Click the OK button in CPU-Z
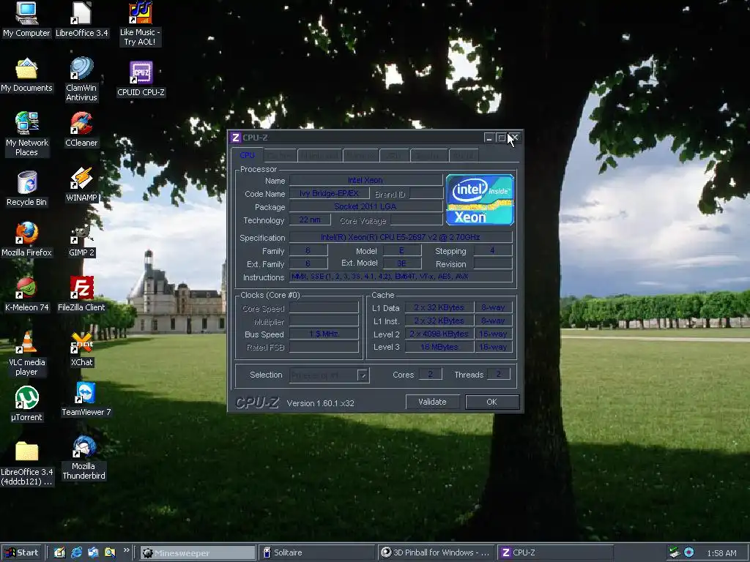The image size is (750, 562). 491,402
